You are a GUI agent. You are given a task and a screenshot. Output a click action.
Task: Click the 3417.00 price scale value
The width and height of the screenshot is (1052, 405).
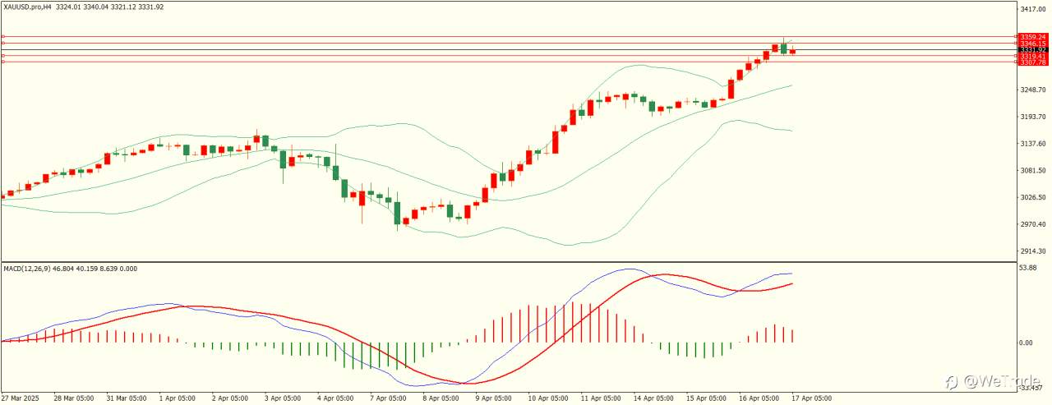pos(1032,9)
